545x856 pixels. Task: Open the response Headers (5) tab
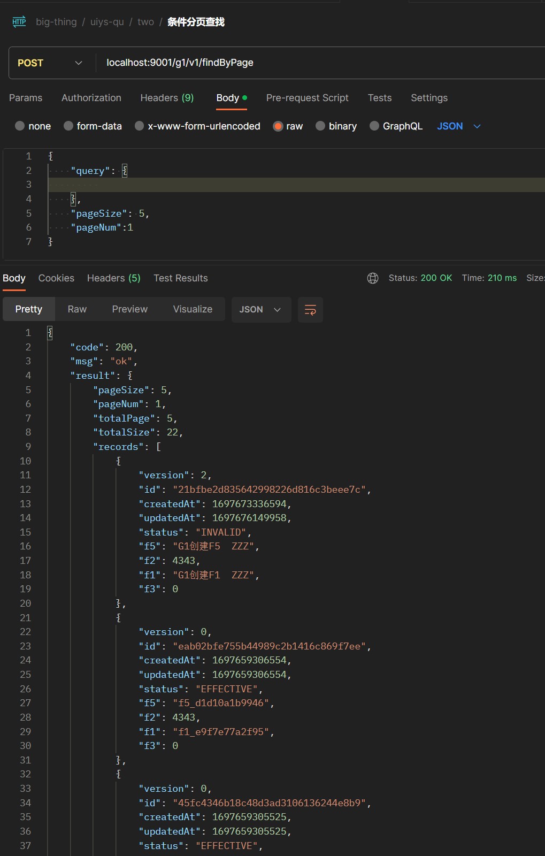pos(114,278)
